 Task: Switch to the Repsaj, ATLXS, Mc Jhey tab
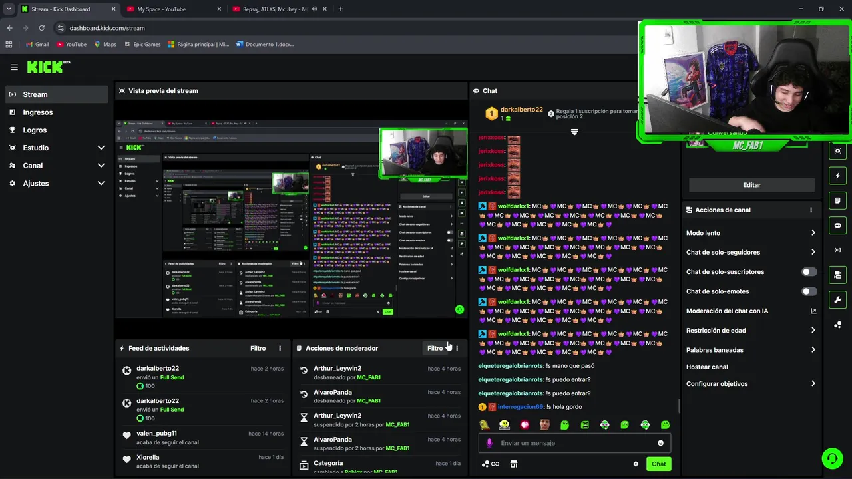[280, 9]
